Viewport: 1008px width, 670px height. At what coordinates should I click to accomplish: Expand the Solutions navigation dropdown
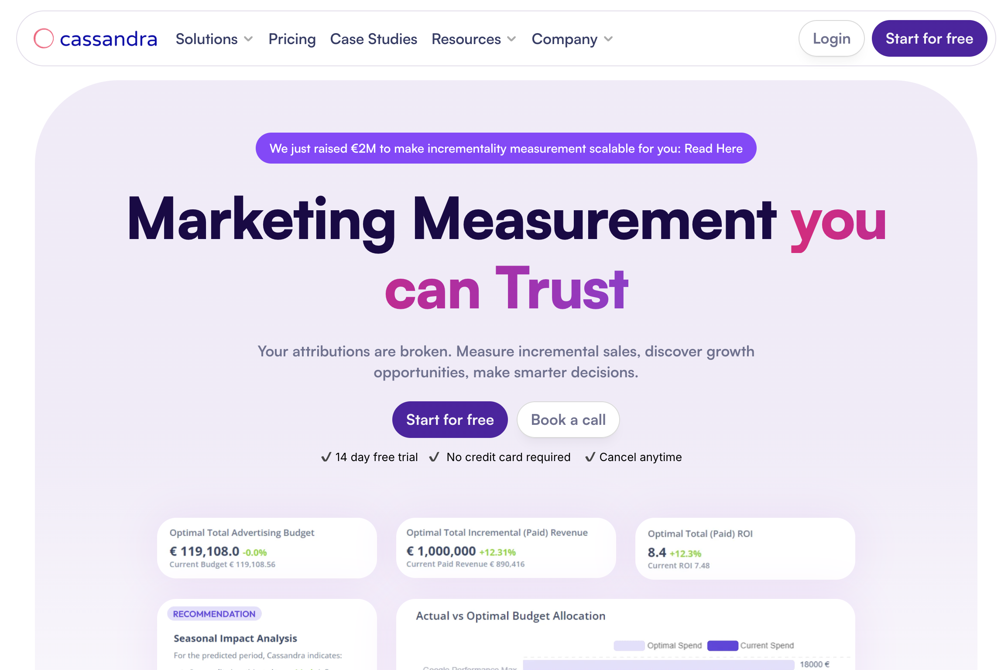click(213, 39)
